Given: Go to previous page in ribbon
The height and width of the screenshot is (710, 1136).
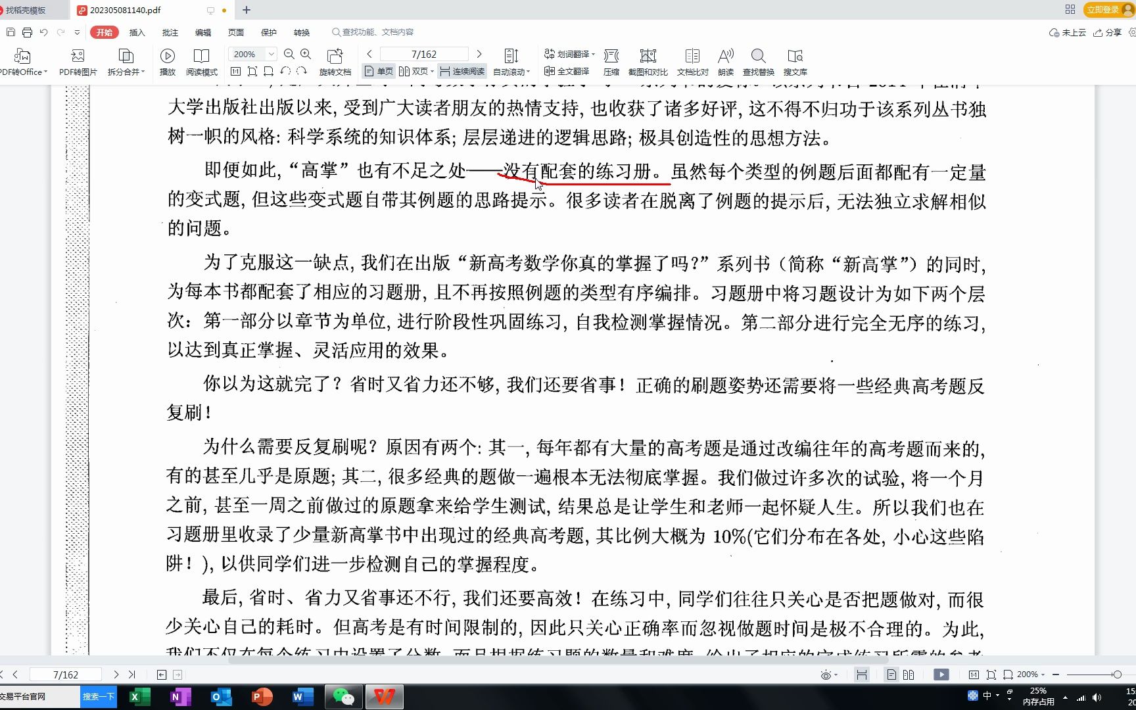Looking at the screenshot, I should pos(369,54).
